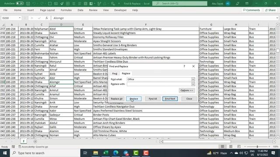This screenshot has width=280, height=157.
Task: Expand the Name Box dropdown
Action: pyautogui.click(x=20, y=18)
